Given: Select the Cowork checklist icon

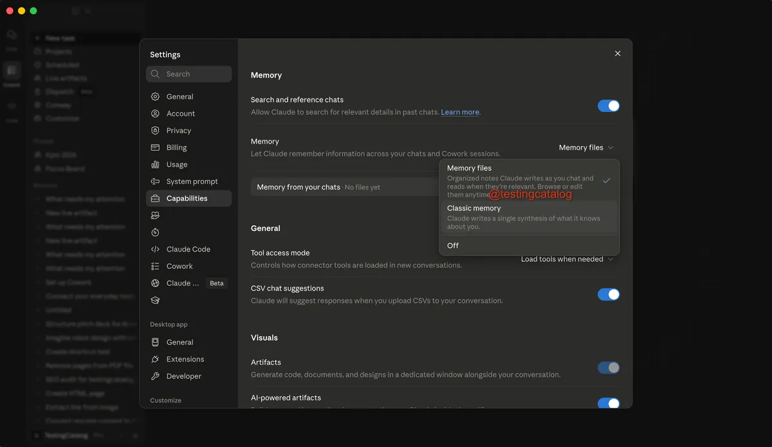Looking at the screenshot, I should click(x=155, y=266).
